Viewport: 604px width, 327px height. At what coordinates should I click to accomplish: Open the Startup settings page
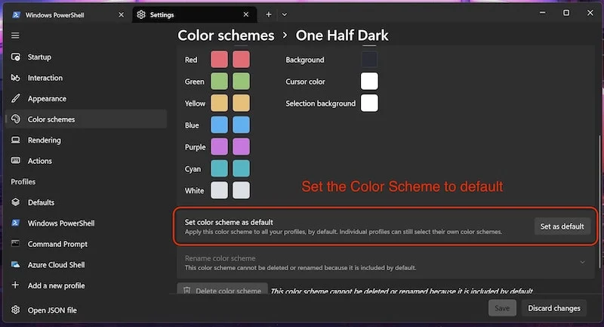86,57
